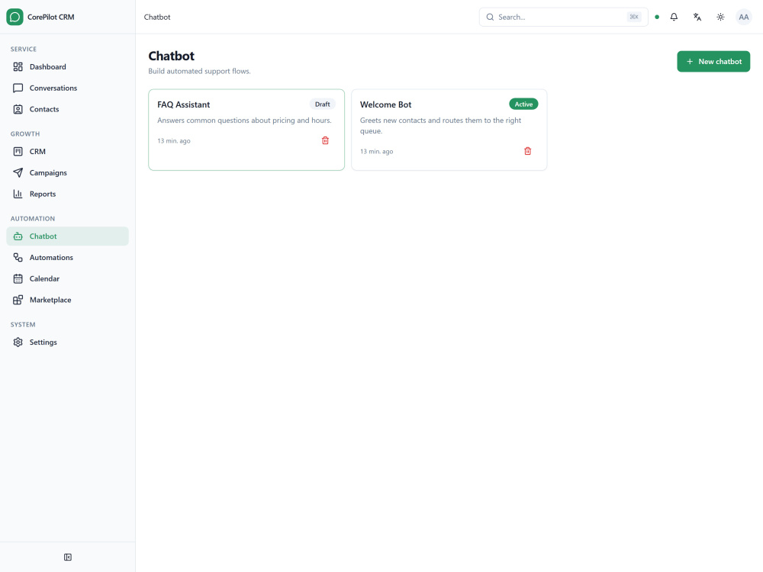The width and height of the screenshot is (763, 572).
Task: Click the green online status dot
Action: (657, 17)
